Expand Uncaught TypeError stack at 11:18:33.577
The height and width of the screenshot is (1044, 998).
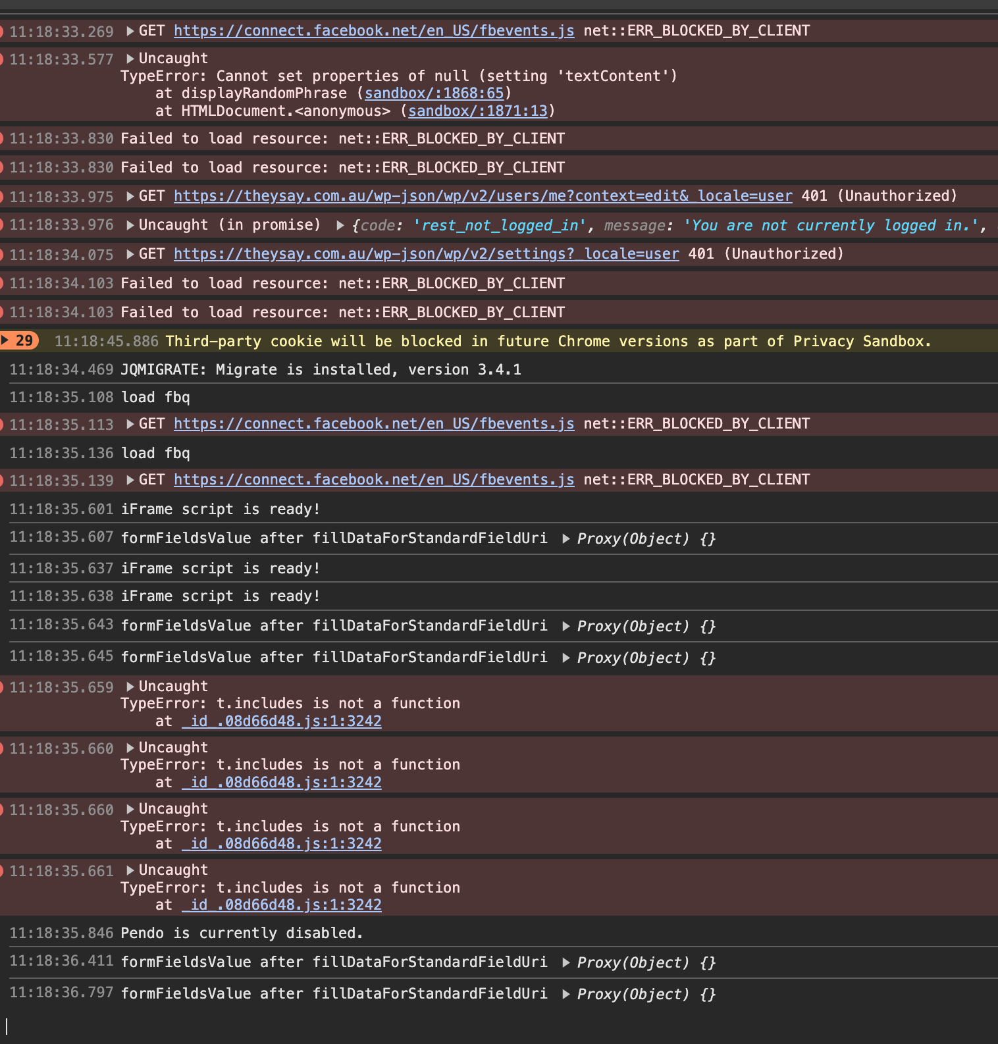pos(130,59)
